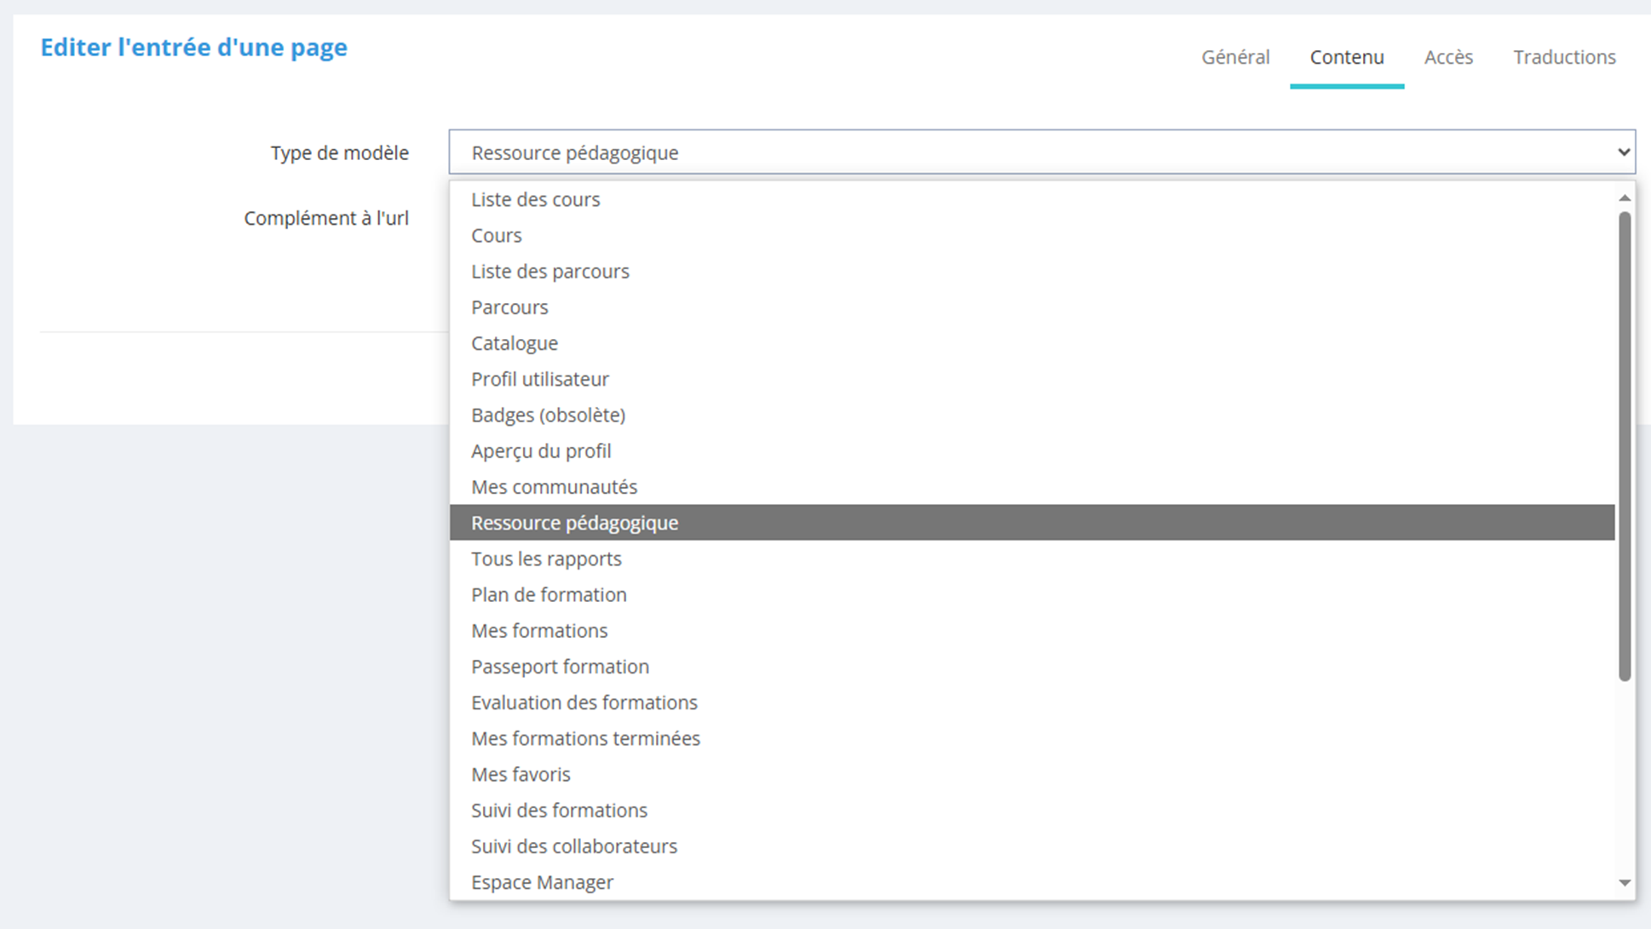The image size is (1651, 929).
Task: Open the Type de modèle dropdown
Action: tap(1041, 152)
